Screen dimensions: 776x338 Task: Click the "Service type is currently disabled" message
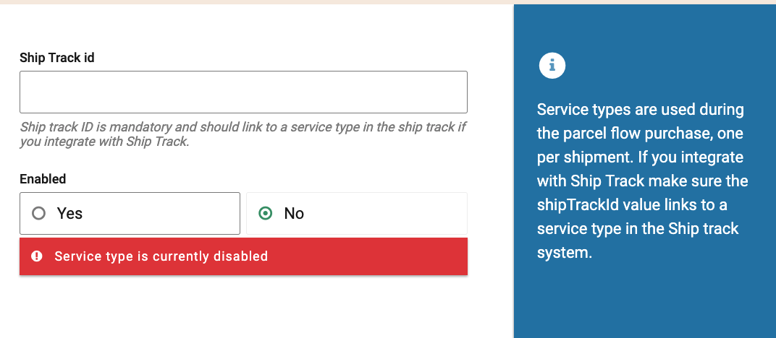point(161,256)
